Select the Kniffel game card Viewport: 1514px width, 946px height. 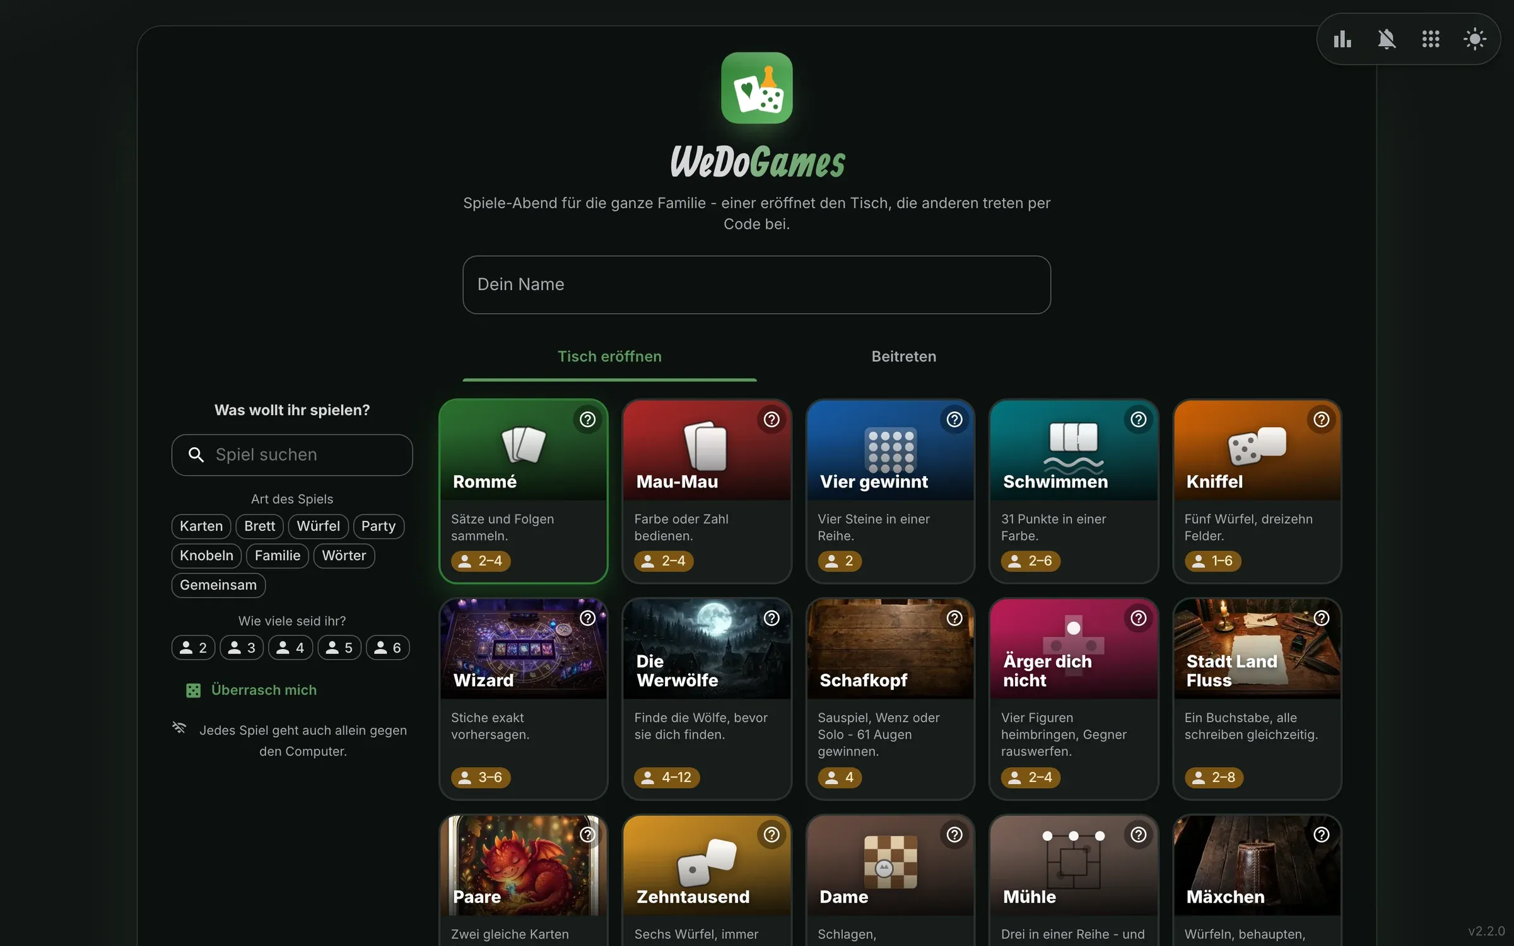tap(1257, 491)
